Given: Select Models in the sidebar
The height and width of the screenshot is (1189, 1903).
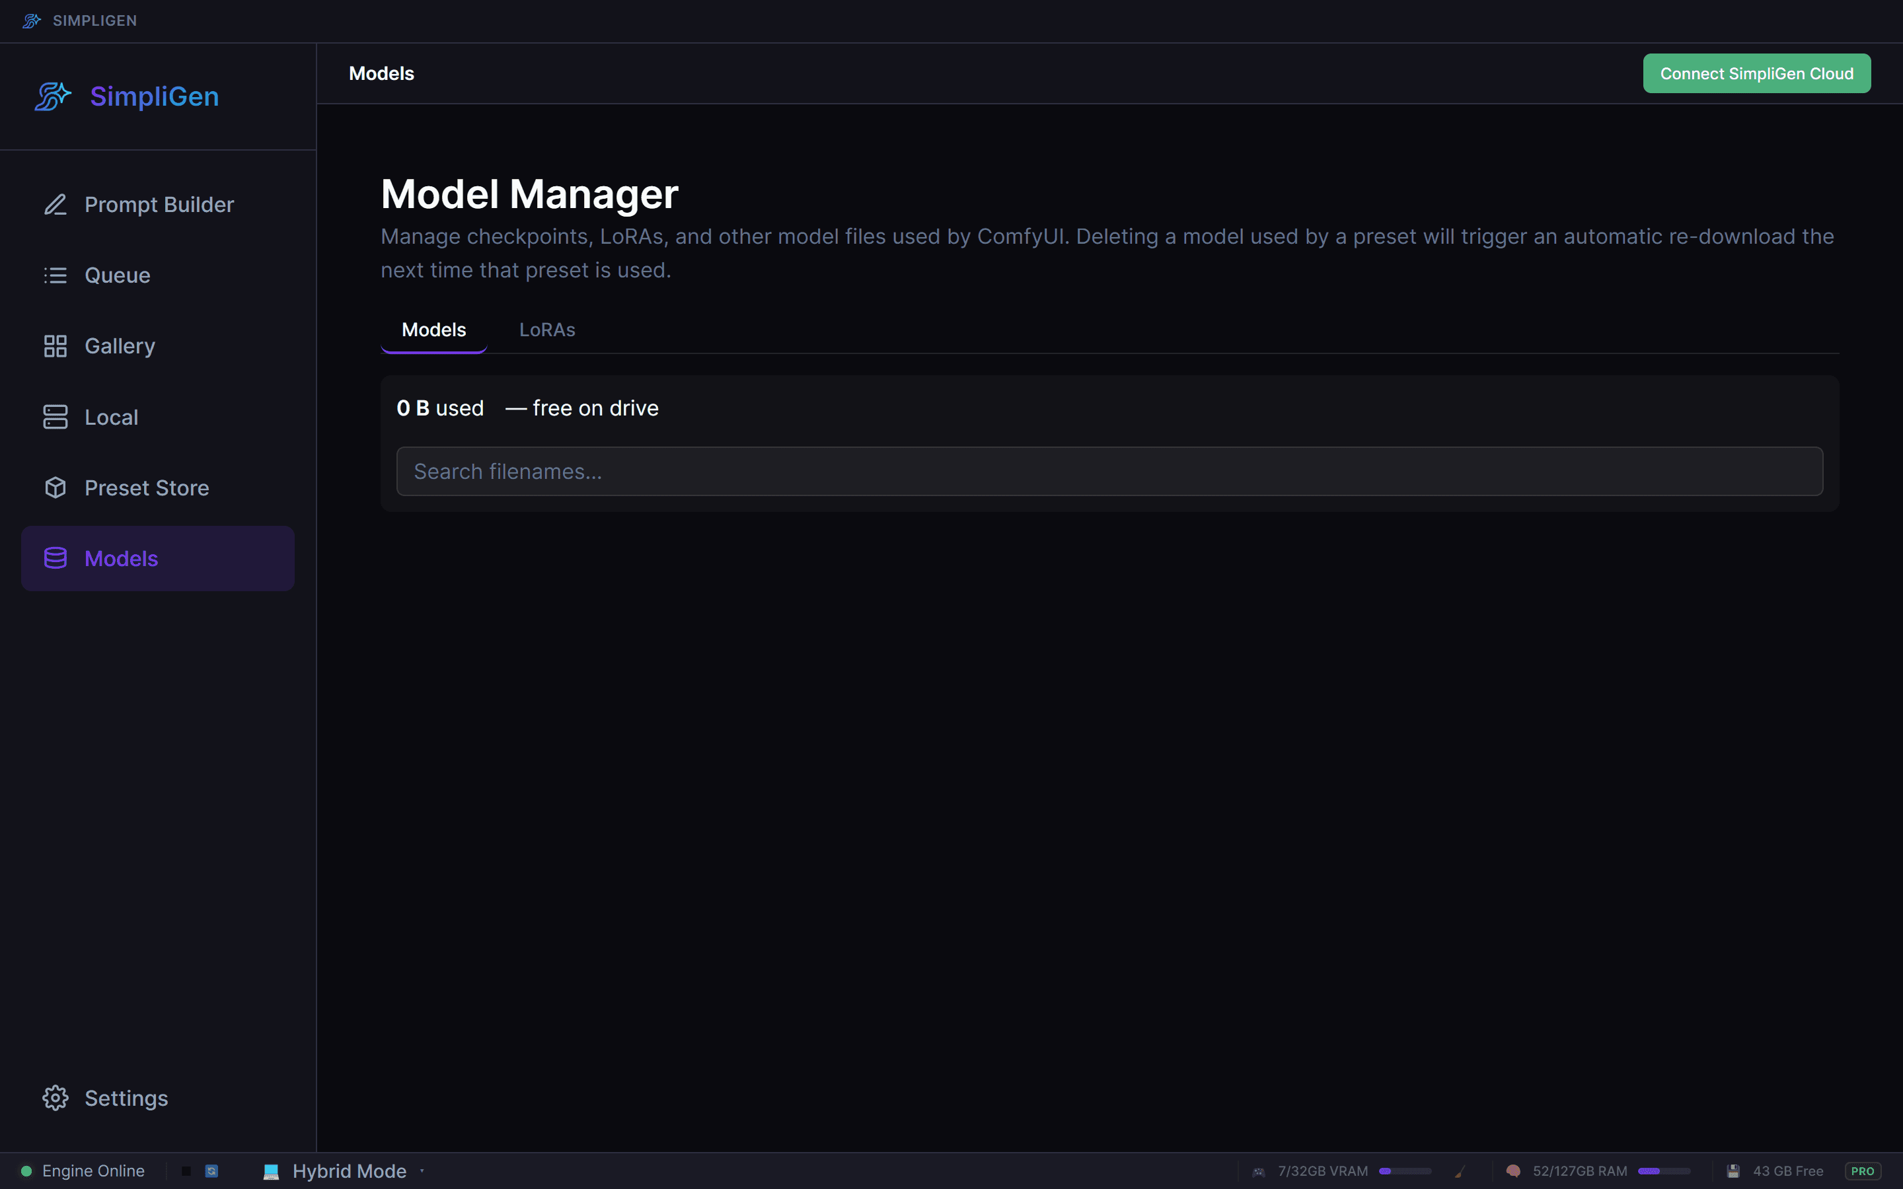Looking at the screenshot, I should (158, 558).
